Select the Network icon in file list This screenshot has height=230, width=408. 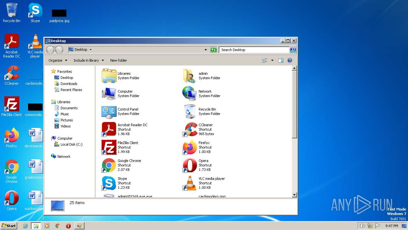click(x=190, y=94)
